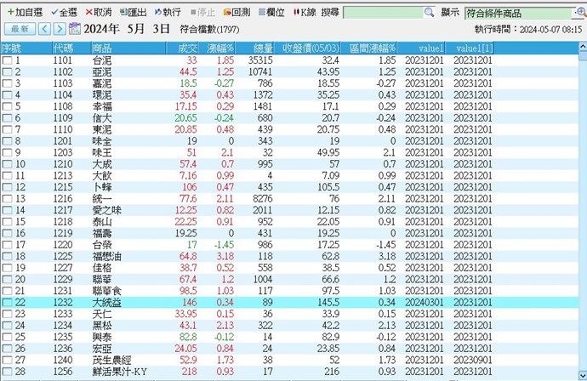Sort by the 漲幅% column header
Image resolution: width=587 pixels, height=381 pixels.
point(220,48)
